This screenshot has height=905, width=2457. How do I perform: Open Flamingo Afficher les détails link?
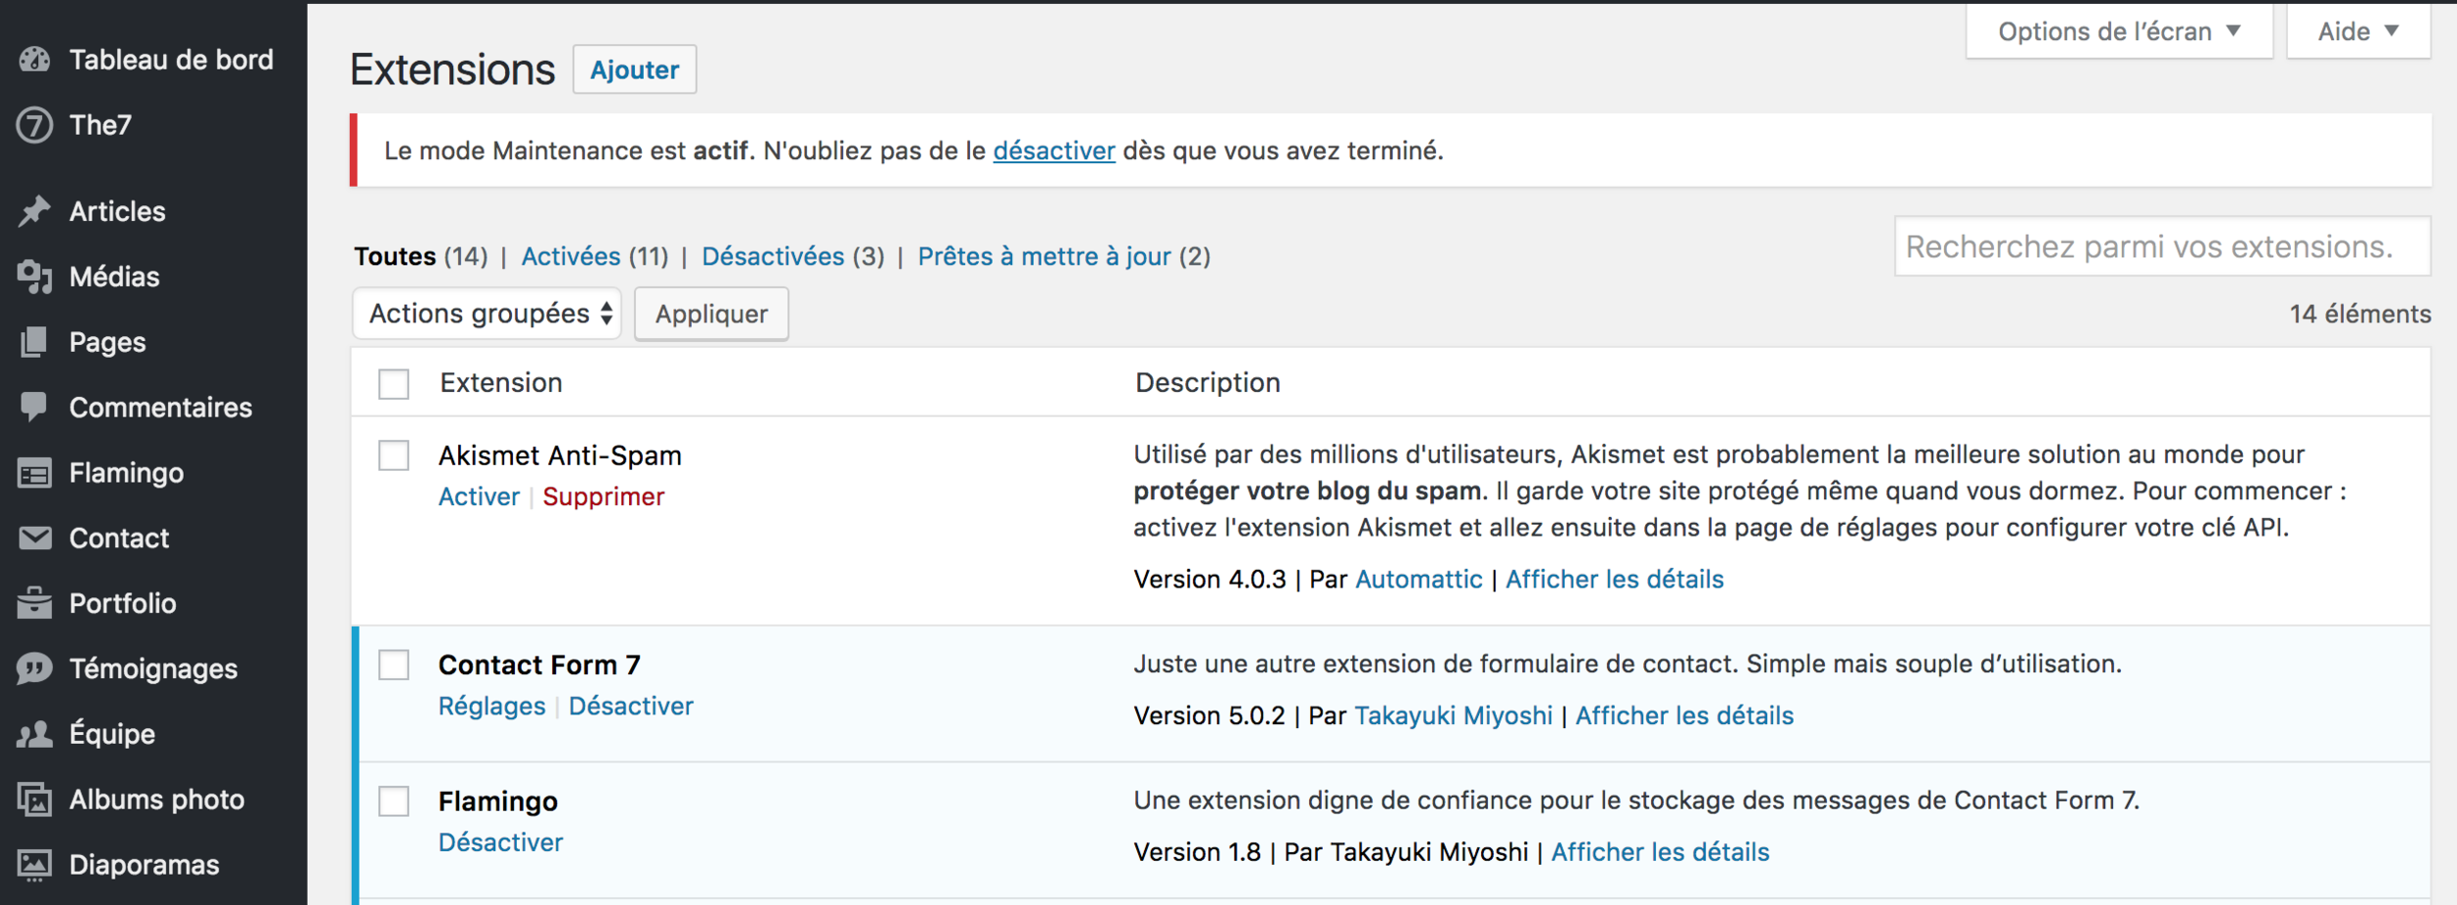pyautogui.click(x=1660, y=852)
